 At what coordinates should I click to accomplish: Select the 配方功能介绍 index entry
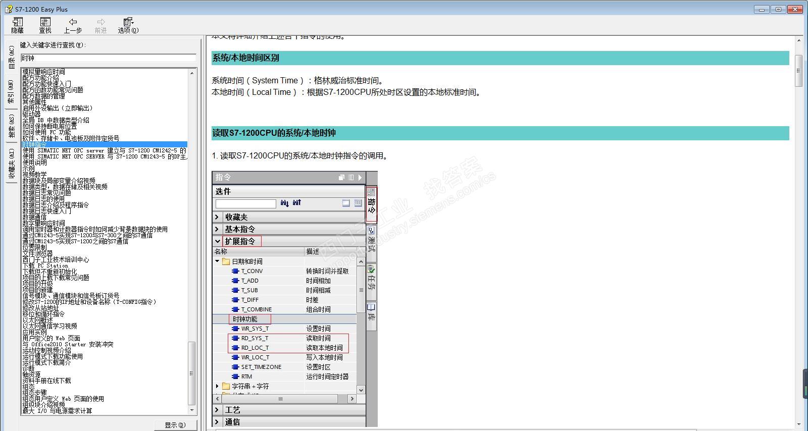[40, 78]
